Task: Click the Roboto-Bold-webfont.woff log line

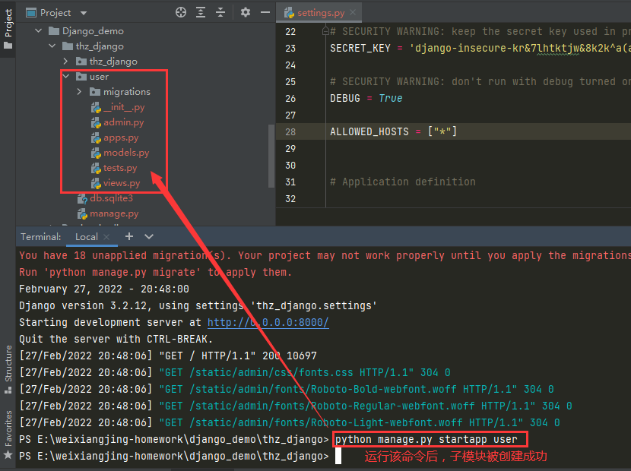Action: pos(287,389)
